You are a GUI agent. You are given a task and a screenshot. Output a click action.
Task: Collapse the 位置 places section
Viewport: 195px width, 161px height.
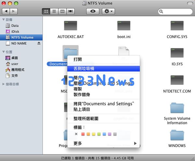tap(4, 52)
